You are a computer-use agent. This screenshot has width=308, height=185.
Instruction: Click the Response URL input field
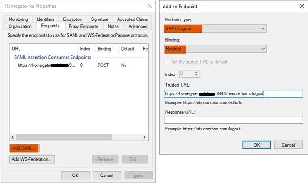pyautogui.click(x=233, y=120)
